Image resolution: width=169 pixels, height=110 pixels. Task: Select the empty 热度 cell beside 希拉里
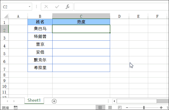point(81,68)
